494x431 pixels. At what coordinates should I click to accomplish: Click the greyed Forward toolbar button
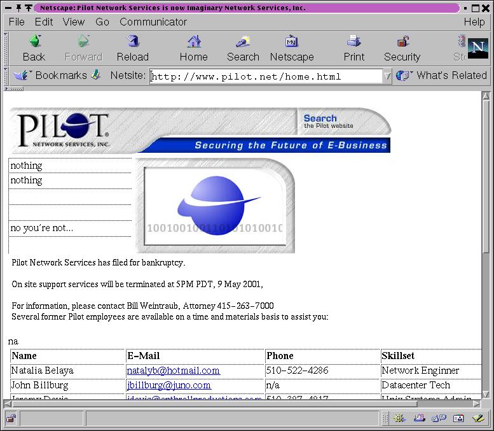83,48
